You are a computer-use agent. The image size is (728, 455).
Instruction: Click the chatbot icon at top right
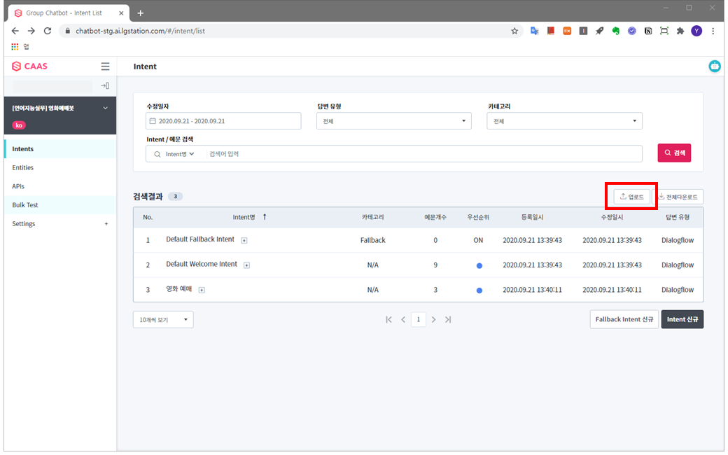pyautogui.click(x=714, y=66)
